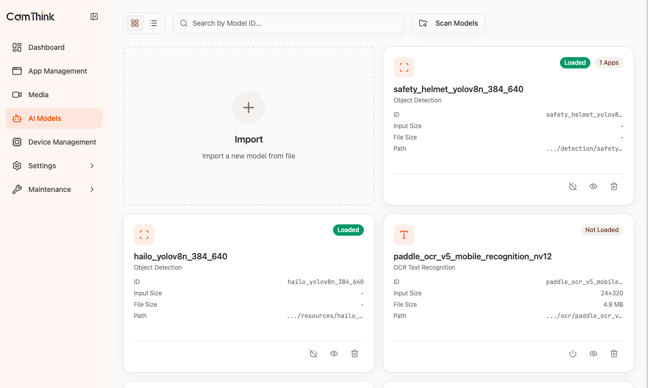Click the Scan Models button
This screenshot has width=648, height=388.
point(448,23)
